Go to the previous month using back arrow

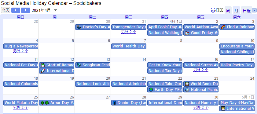(x=16, y=10)
